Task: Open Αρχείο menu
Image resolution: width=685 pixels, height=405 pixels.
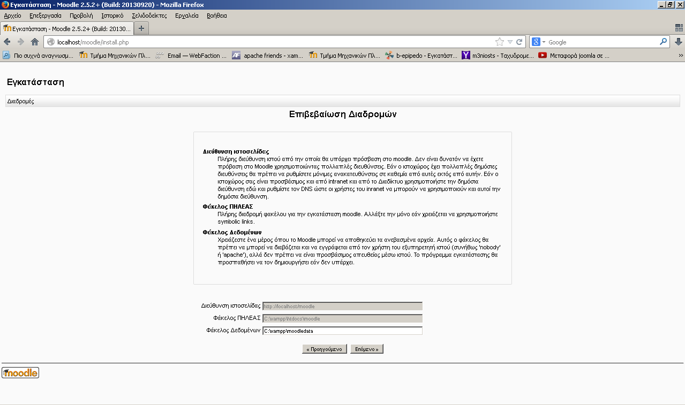Action: pos(12,16)
